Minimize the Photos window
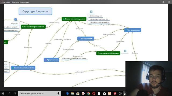172x96 pixels. click(x=157, y=2)
